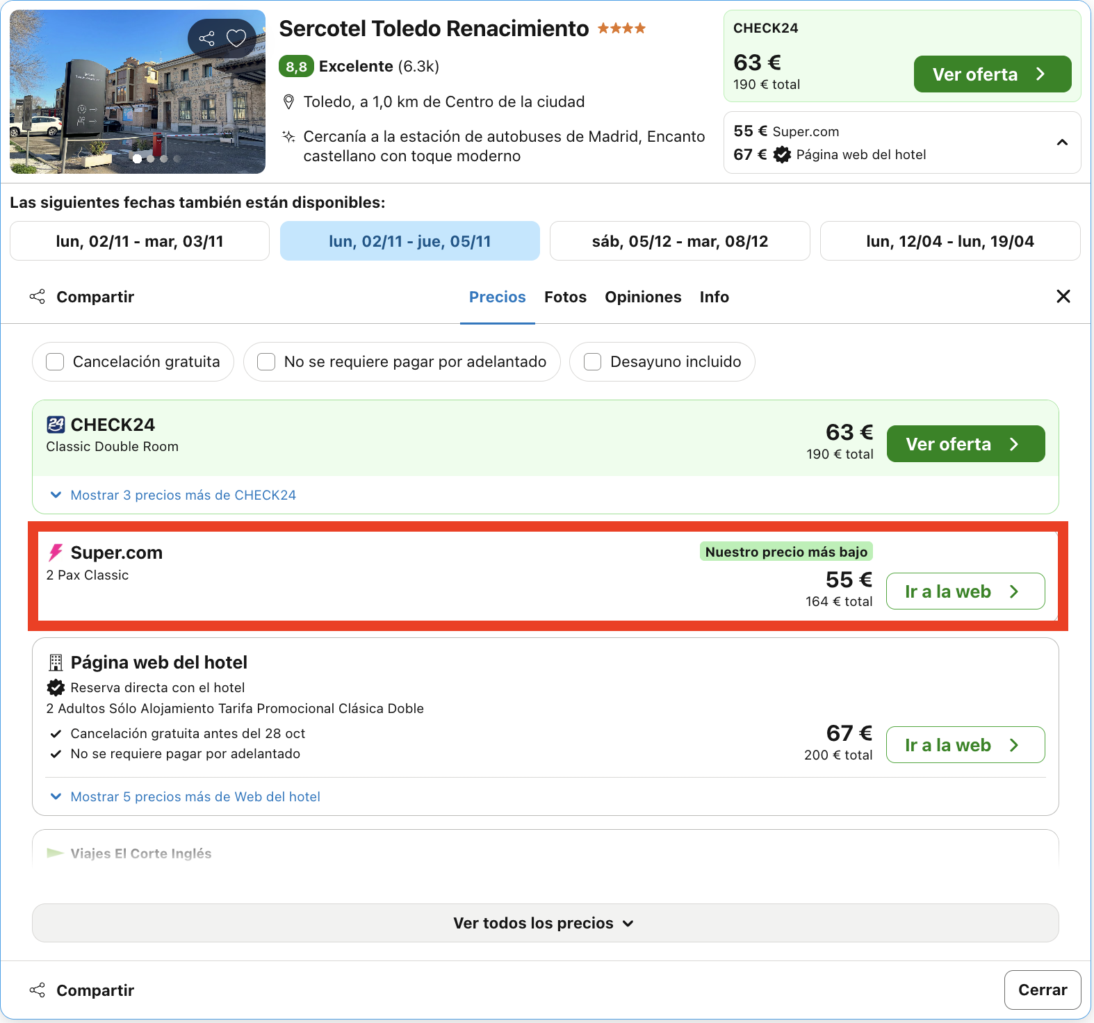Click the Nuestro precio más bajo label

(786, 552)
